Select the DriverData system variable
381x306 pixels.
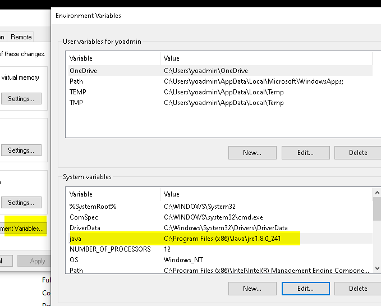coord(218,228)
